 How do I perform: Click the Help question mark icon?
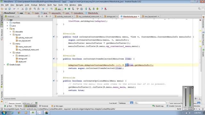tap(102, 9)
